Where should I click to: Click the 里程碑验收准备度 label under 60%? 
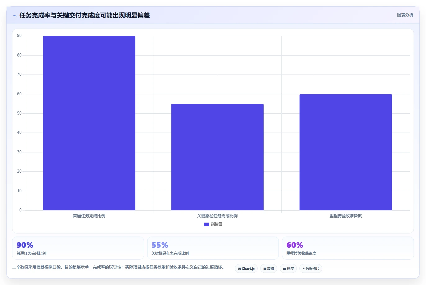tap(301, 253)
